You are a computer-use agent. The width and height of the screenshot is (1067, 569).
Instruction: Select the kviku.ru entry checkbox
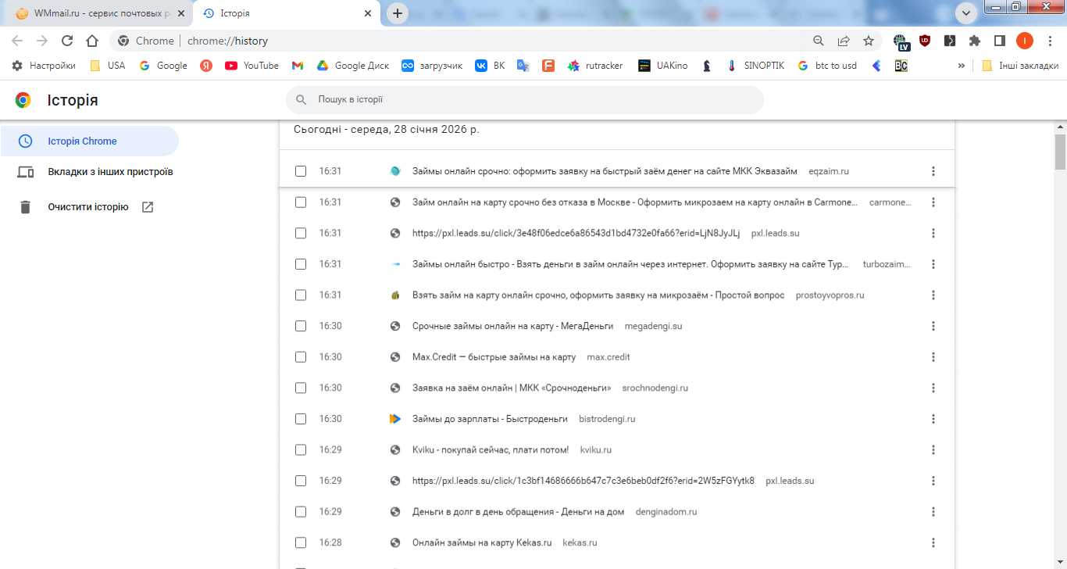pyautogui.click(x=301, y=449)
